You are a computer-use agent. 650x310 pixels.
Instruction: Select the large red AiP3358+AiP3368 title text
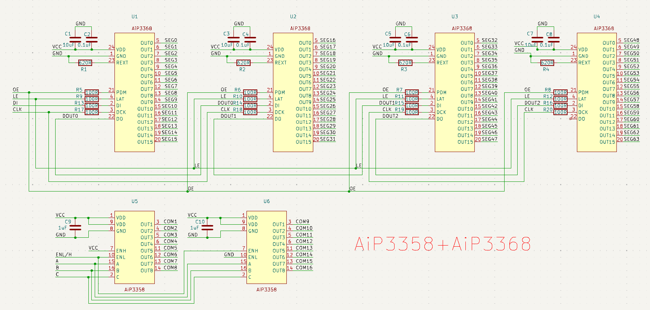pyautogui.click(x=442, y=244)
